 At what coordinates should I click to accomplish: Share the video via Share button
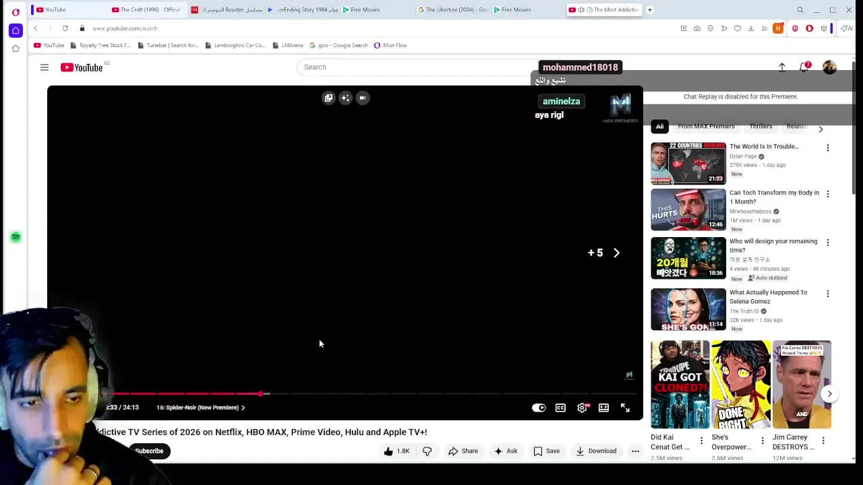[x=463, y=451]
